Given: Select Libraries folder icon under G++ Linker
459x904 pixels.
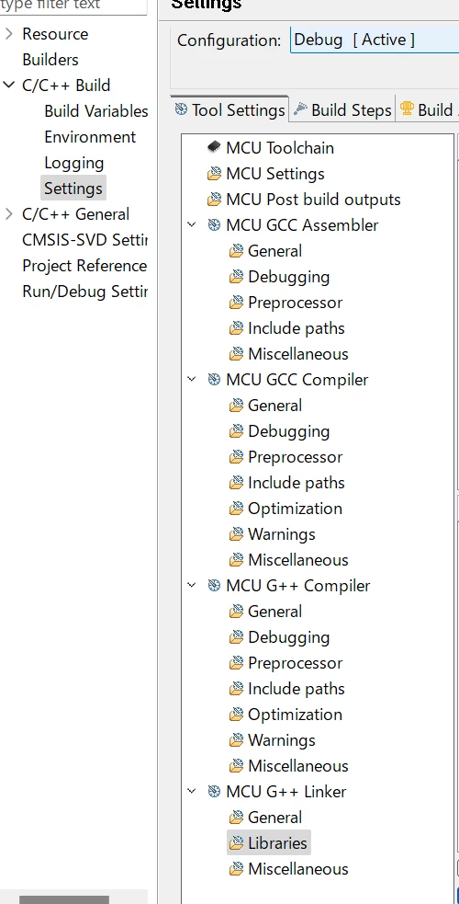Looking at the screenshot, I should (x=236, y=843).
